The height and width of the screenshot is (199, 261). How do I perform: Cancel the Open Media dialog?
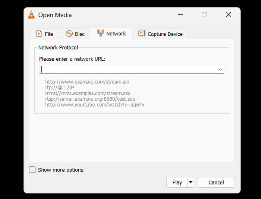click(x=216, y=182)
